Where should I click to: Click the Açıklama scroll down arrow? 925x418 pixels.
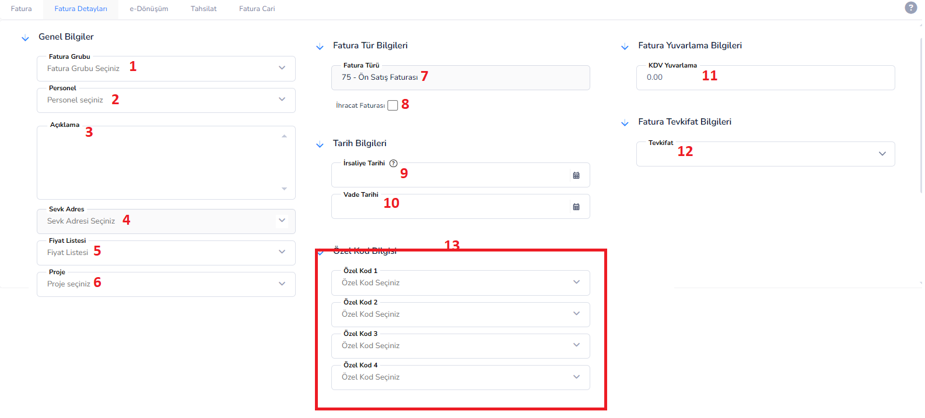point(284,189)
